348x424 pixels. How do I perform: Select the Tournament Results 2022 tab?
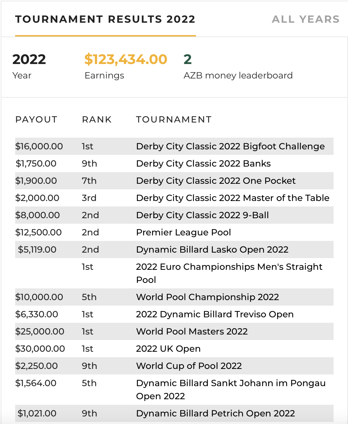pos(105,19)
